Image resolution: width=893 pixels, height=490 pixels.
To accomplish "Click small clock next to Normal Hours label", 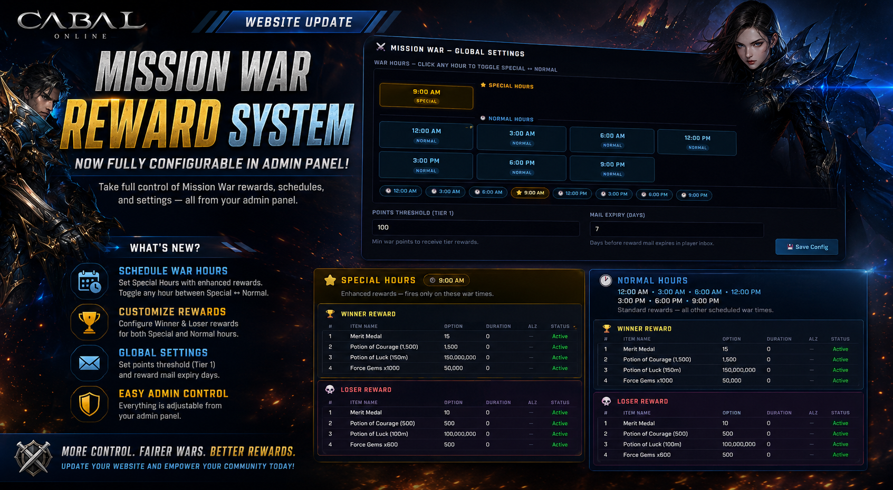I will tap(483, 118).
